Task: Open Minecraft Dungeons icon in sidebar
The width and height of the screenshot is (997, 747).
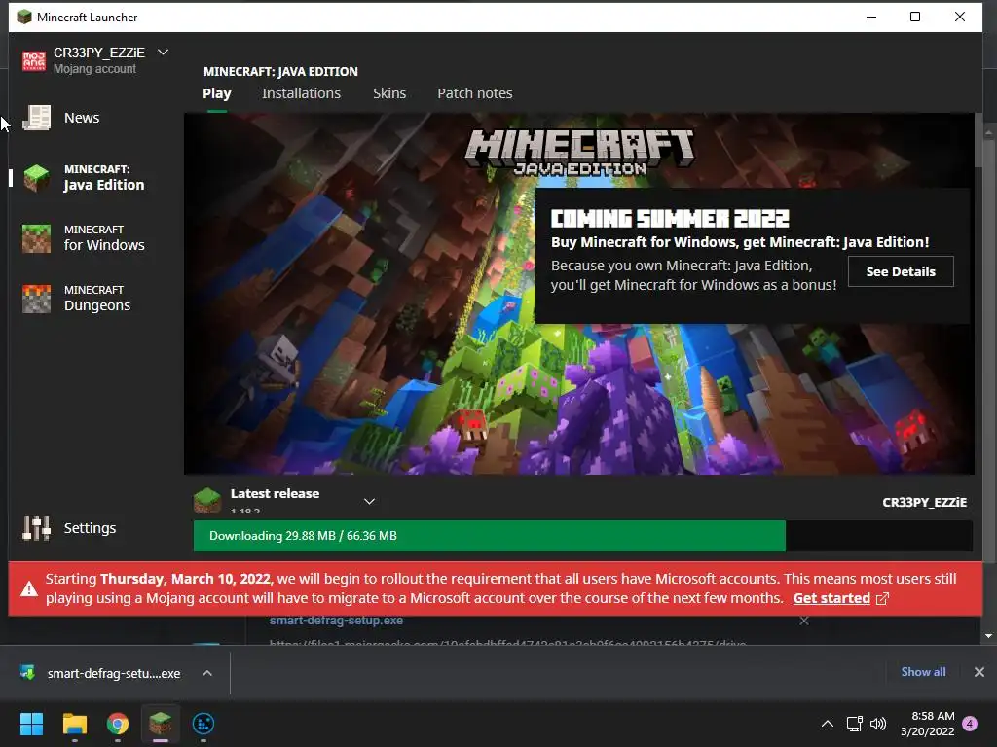Action: coord(36,299)
